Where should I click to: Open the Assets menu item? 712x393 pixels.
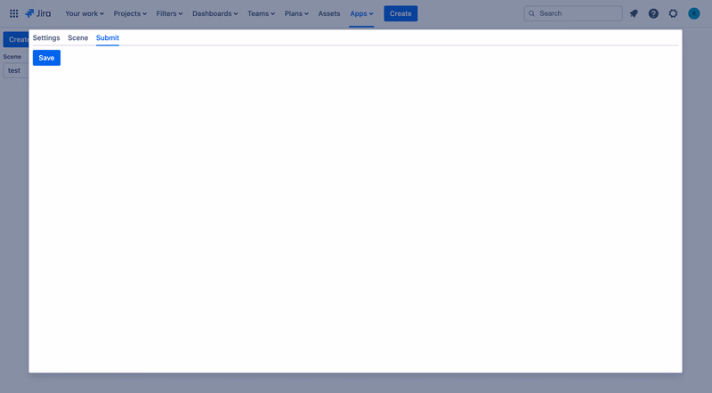(329, 13)
